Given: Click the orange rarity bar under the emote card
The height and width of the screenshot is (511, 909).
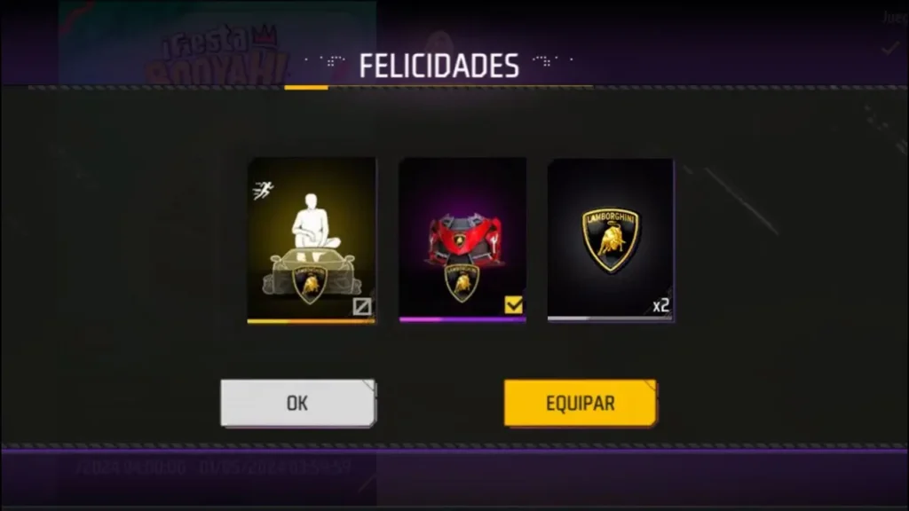Looking at the screenshot, I should pos(312,321).
